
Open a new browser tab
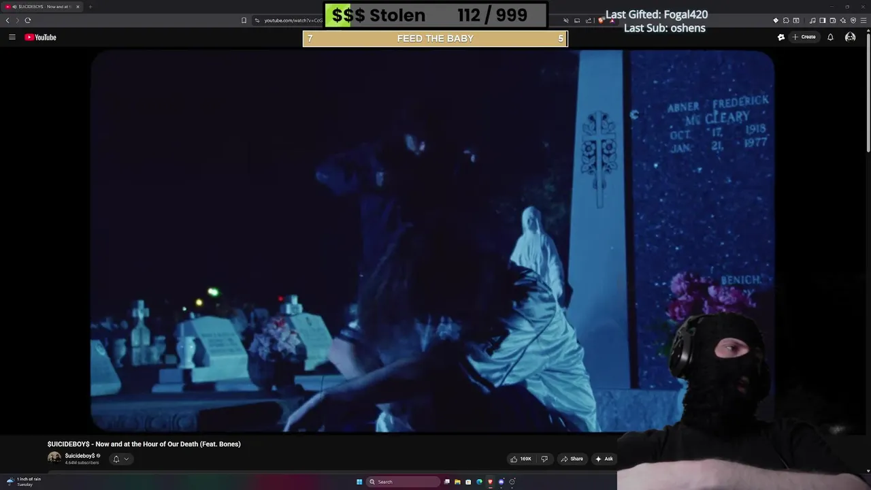(x=90, y=7)
